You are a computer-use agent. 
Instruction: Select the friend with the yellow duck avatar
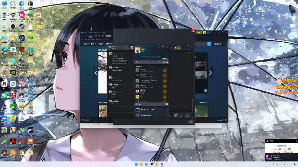coord(151,97)
